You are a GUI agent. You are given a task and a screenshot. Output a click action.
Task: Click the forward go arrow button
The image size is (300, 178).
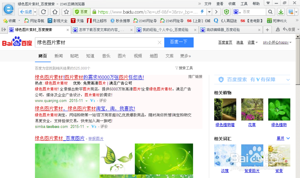pos(216,12)
